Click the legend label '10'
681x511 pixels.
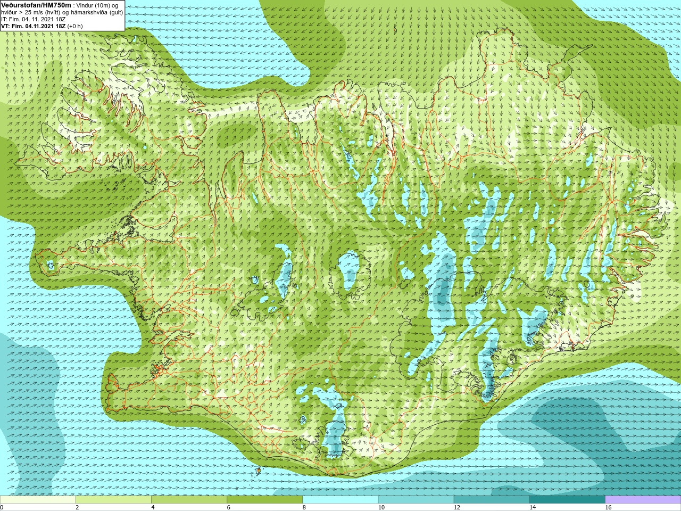pos(381,507)
